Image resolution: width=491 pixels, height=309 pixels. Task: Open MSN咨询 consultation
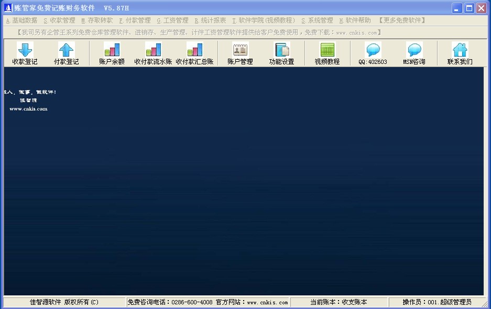pos(414,53)
